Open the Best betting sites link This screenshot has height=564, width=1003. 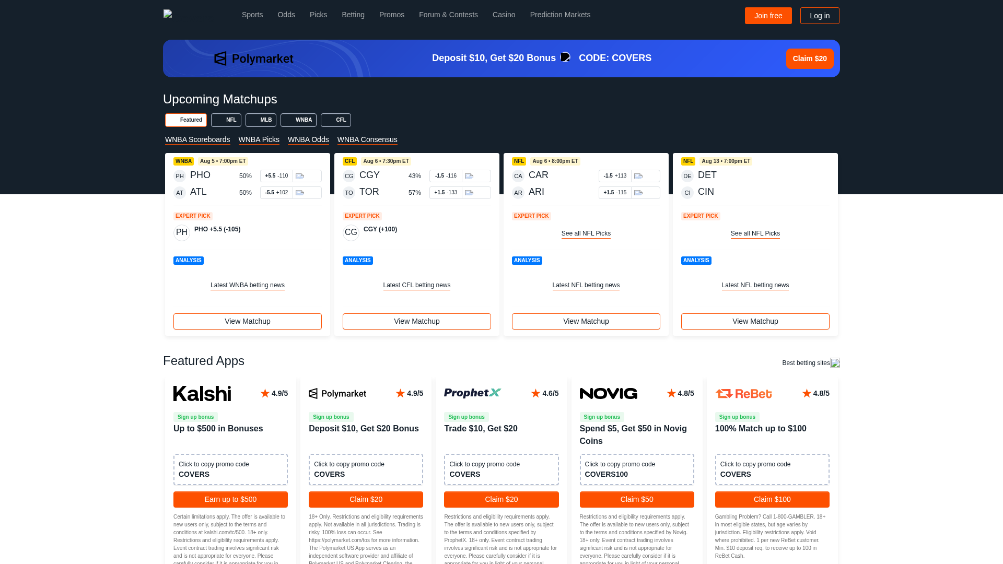pyautogui.click(x=806, y=363)
